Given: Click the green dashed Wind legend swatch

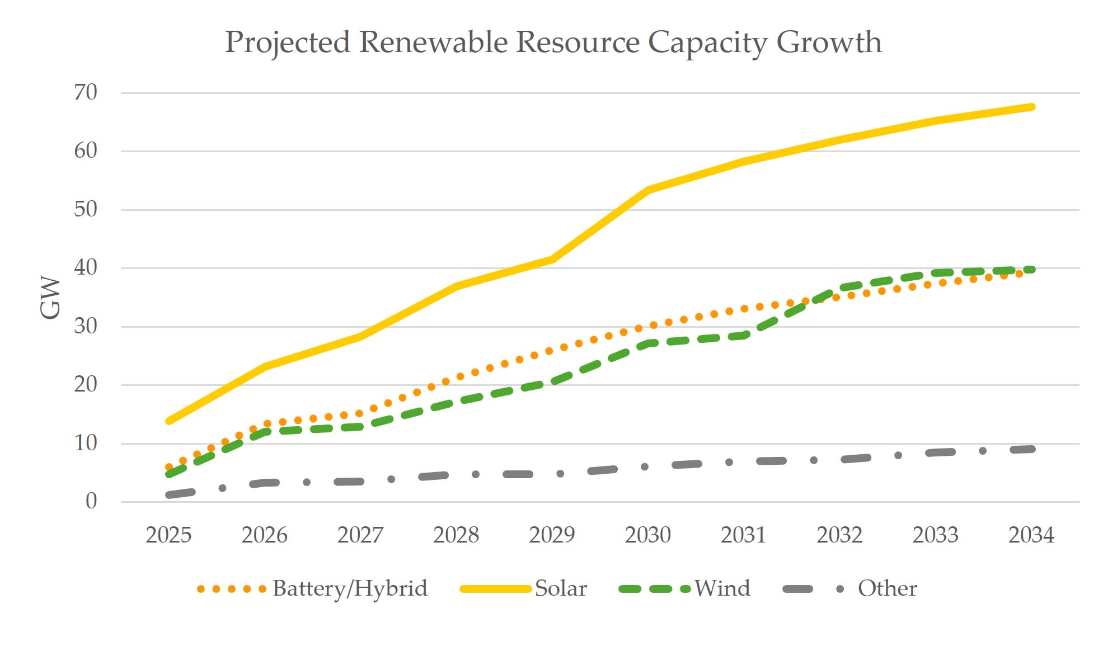Looking at the screenshot, I should (x=654, y=589).
